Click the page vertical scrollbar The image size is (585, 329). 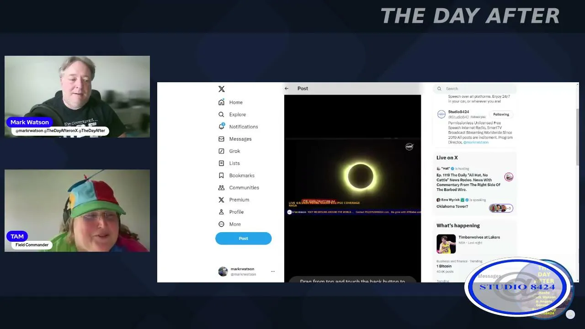577,137
